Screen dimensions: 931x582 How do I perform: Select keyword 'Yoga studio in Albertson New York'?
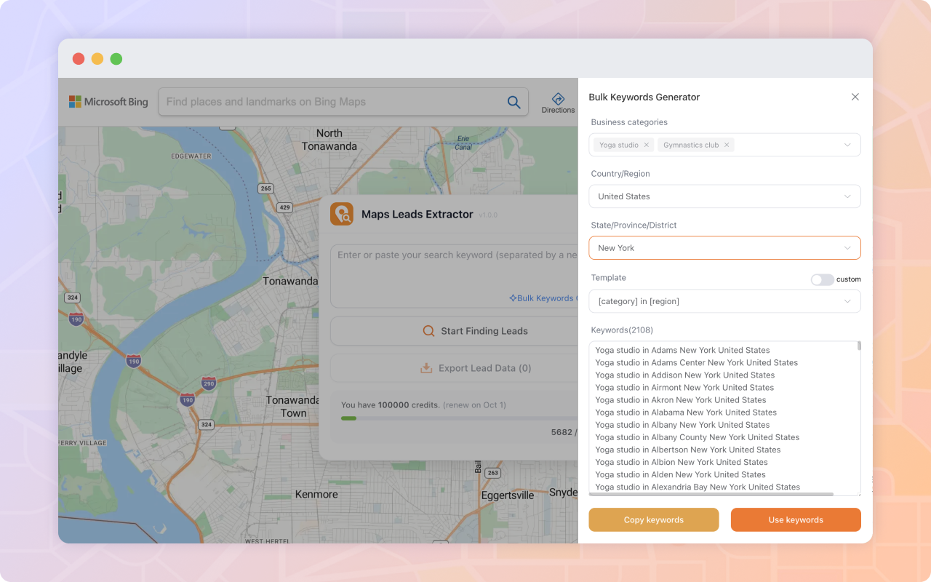point(688,450)
